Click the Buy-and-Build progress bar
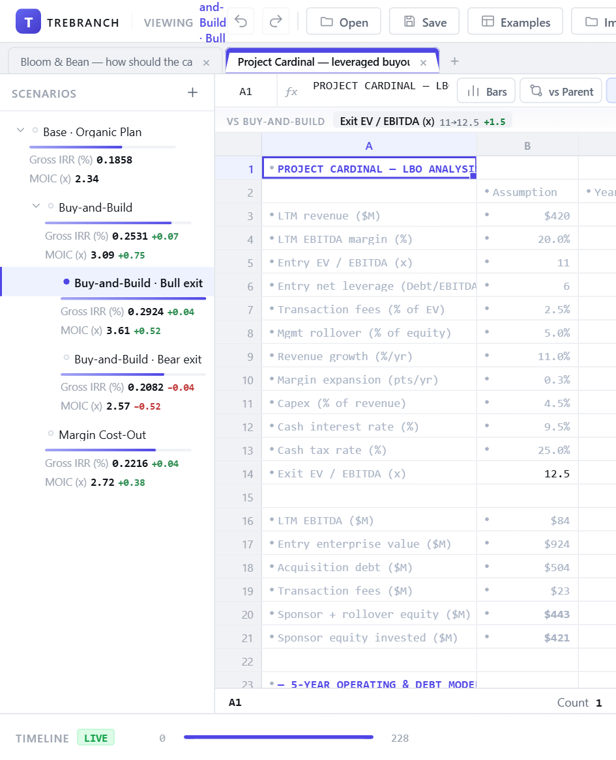 tap(118, 223)
